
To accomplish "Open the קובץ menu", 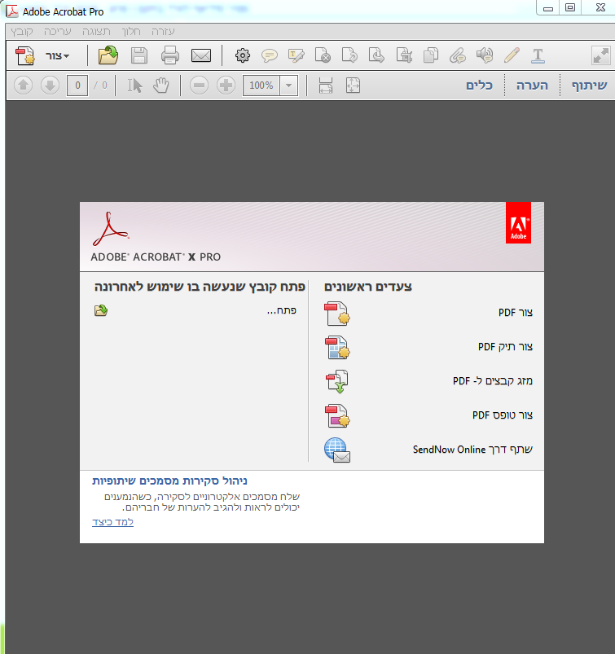I will 22,32.
